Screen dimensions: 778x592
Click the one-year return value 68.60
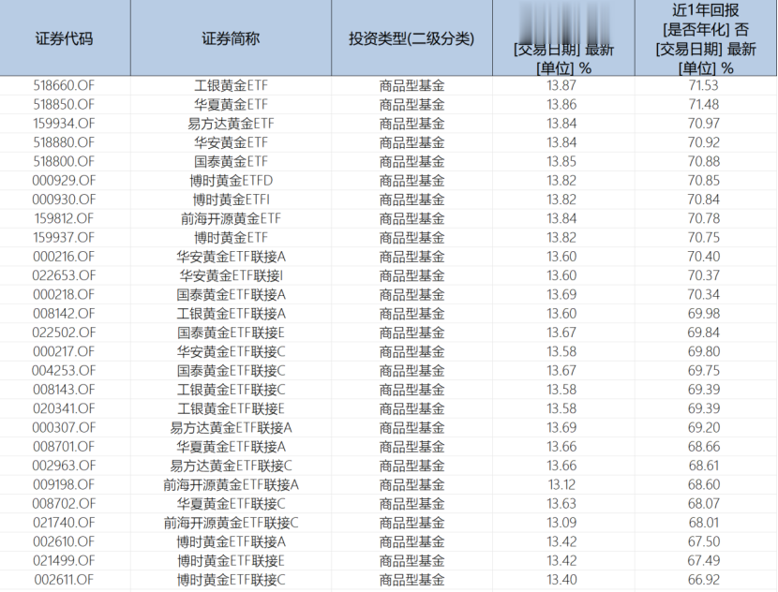point(704,485)
